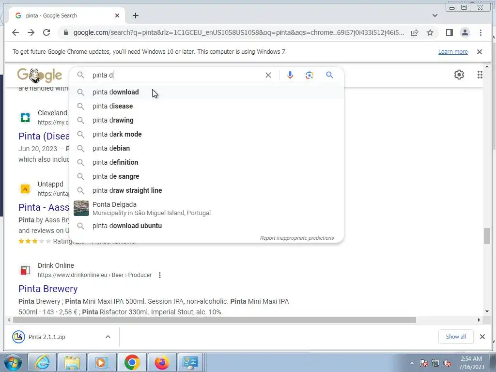Open downloaded Pinta 2.1.1.zip file
Image resolution: width=496 pixels, height=372 pixels.
pos(47,337)
